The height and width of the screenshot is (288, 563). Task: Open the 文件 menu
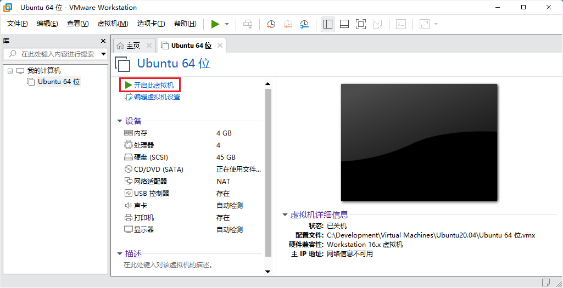pos(17,24)
